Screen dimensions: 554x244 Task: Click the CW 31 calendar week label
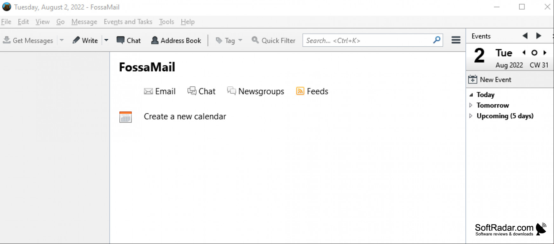tap(539, 65)
